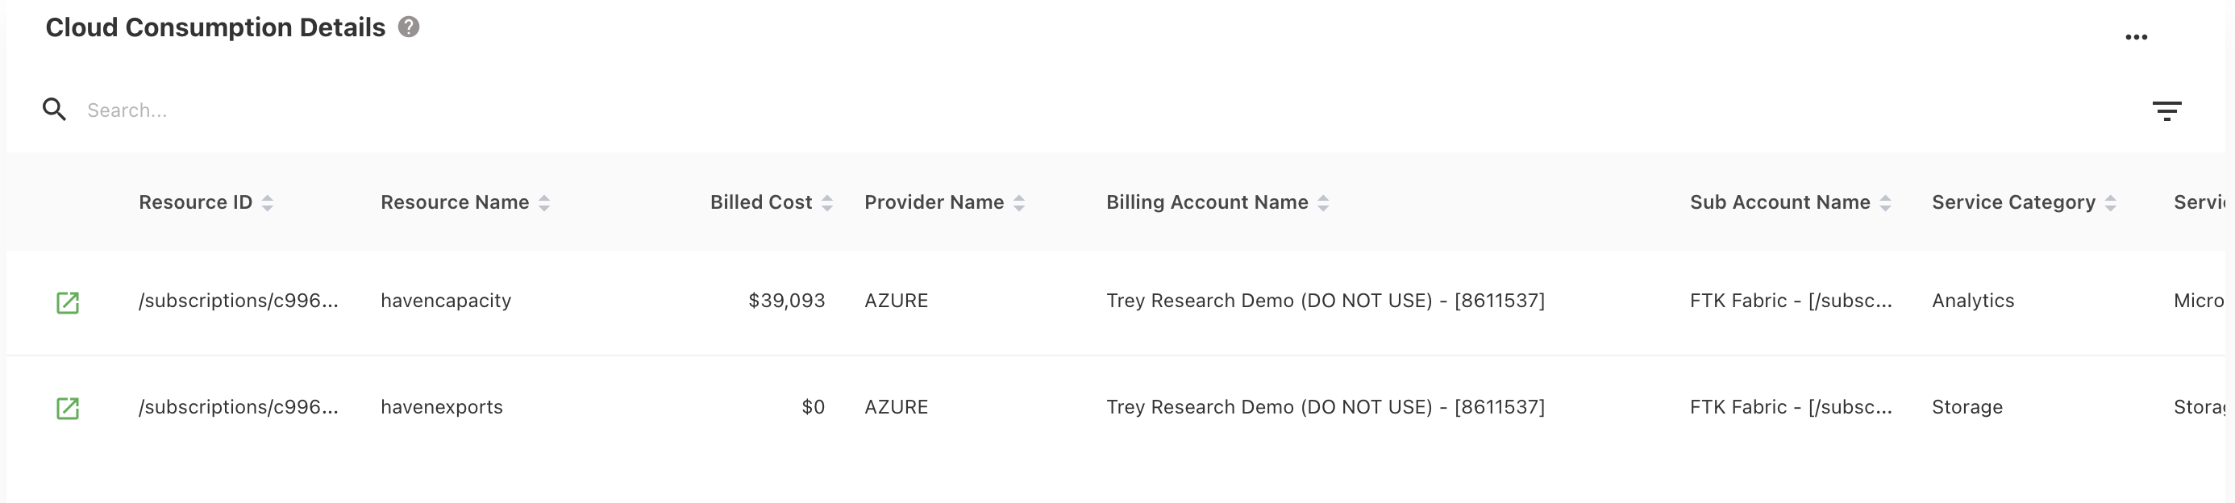Viewport: 2235px width, 503px height.
Task: Sort table by Billing Account Name
Action: coord(1323,203)
